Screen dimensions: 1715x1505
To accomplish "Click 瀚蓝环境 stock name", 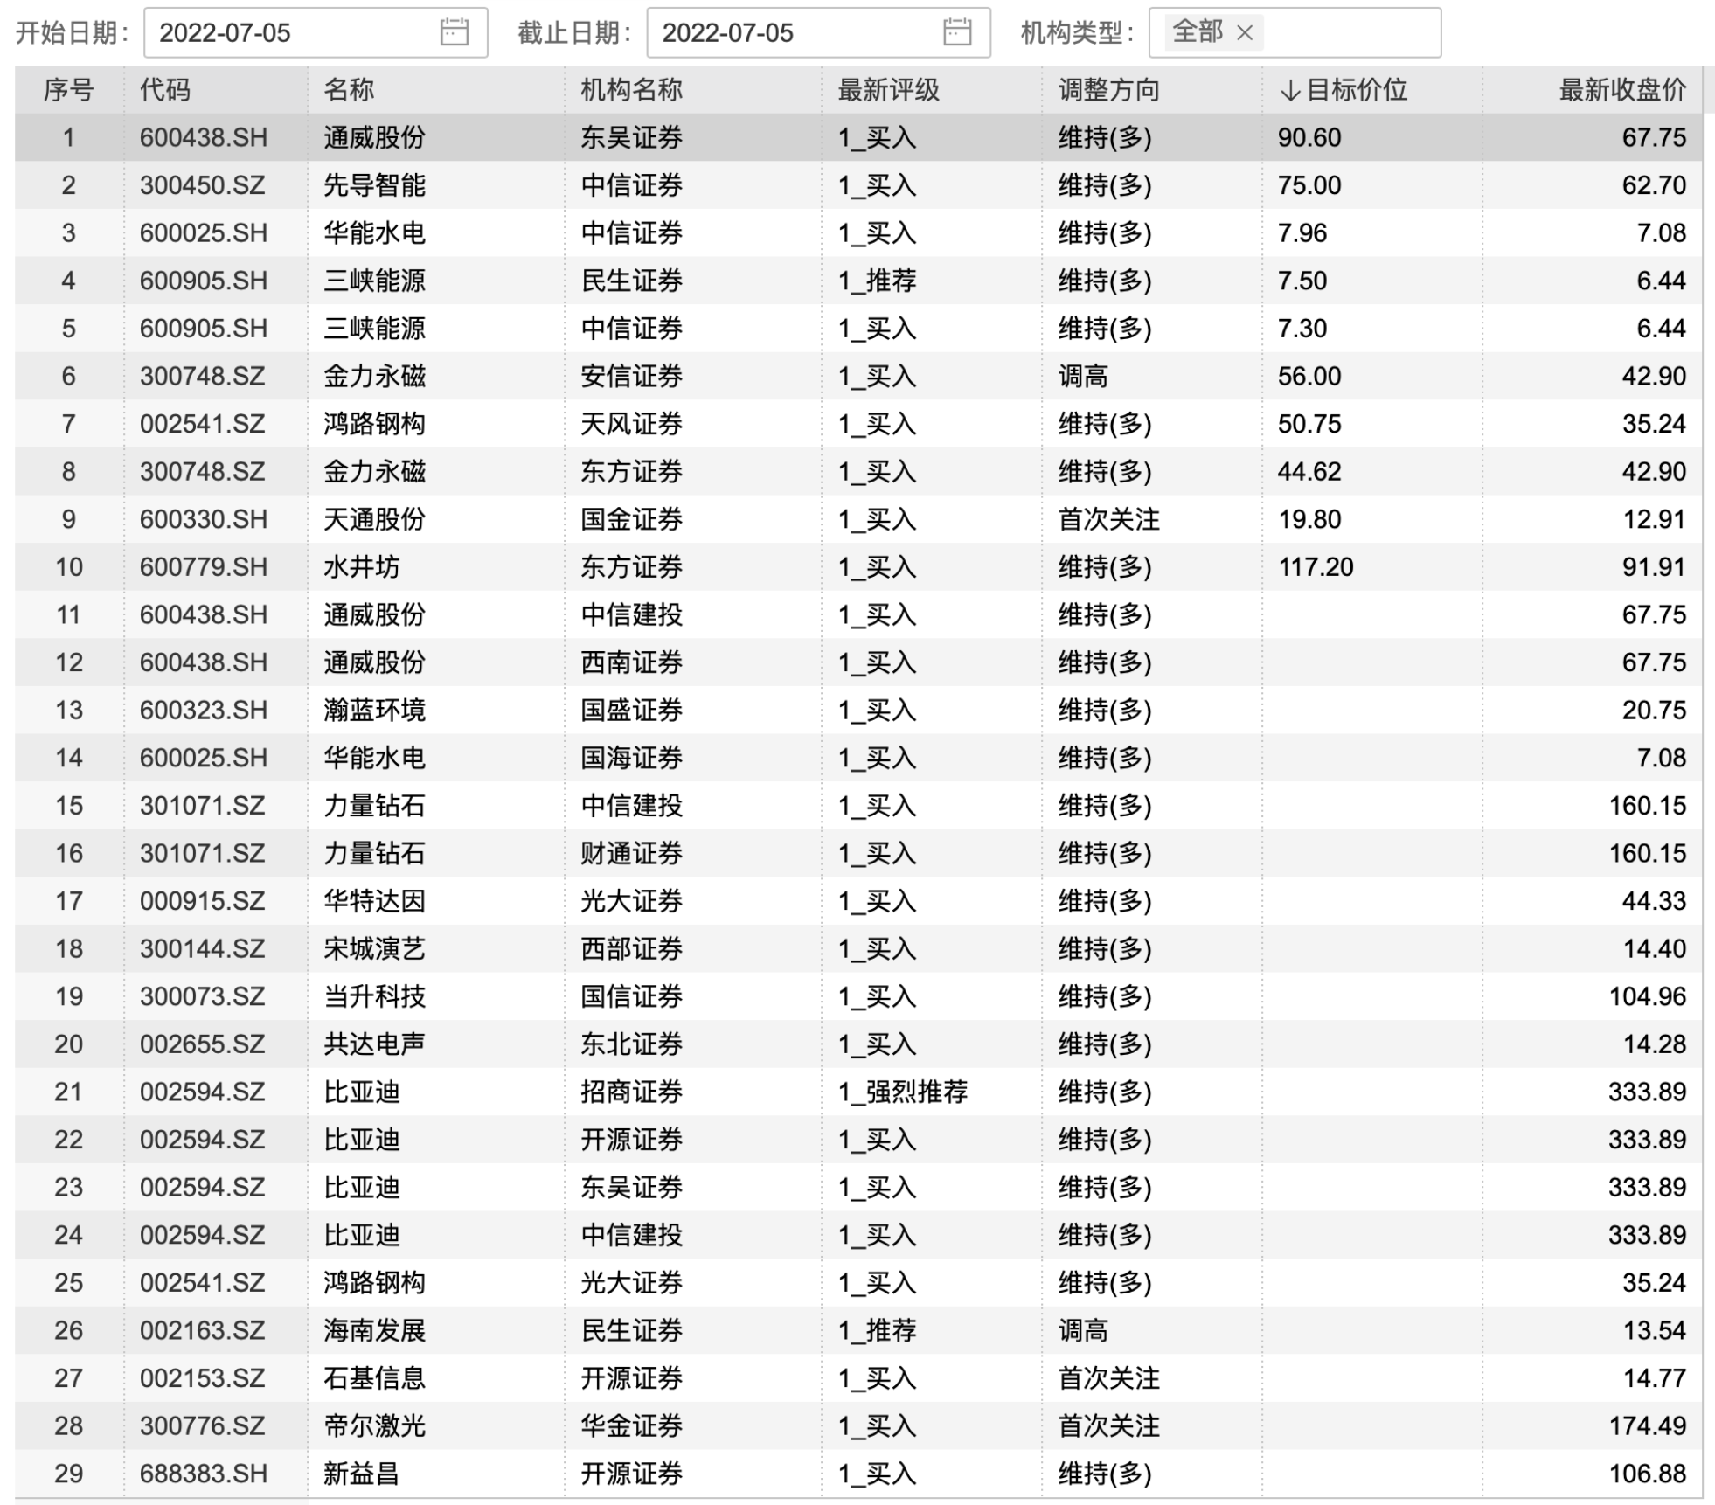I will [374, 710].
